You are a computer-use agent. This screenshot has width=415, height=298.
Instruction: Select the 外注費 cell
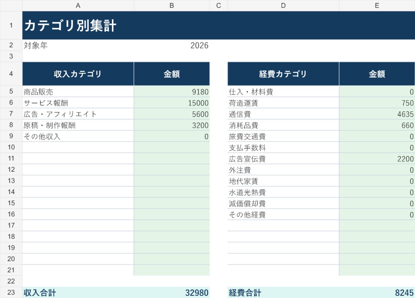283,169
